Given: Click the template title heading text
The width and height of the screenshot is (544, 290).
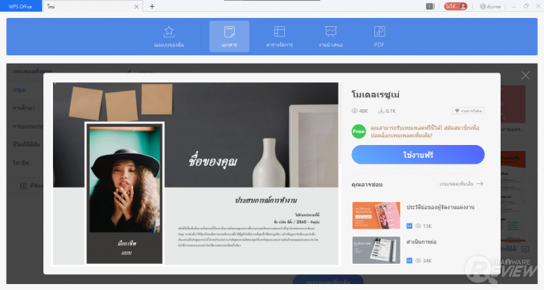Looking at the screenshot, I should click(x=375, y=94).
